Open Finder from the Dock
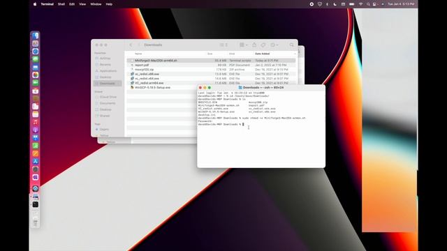The height and width of the screenshot is (251, 447). [36, 36]
